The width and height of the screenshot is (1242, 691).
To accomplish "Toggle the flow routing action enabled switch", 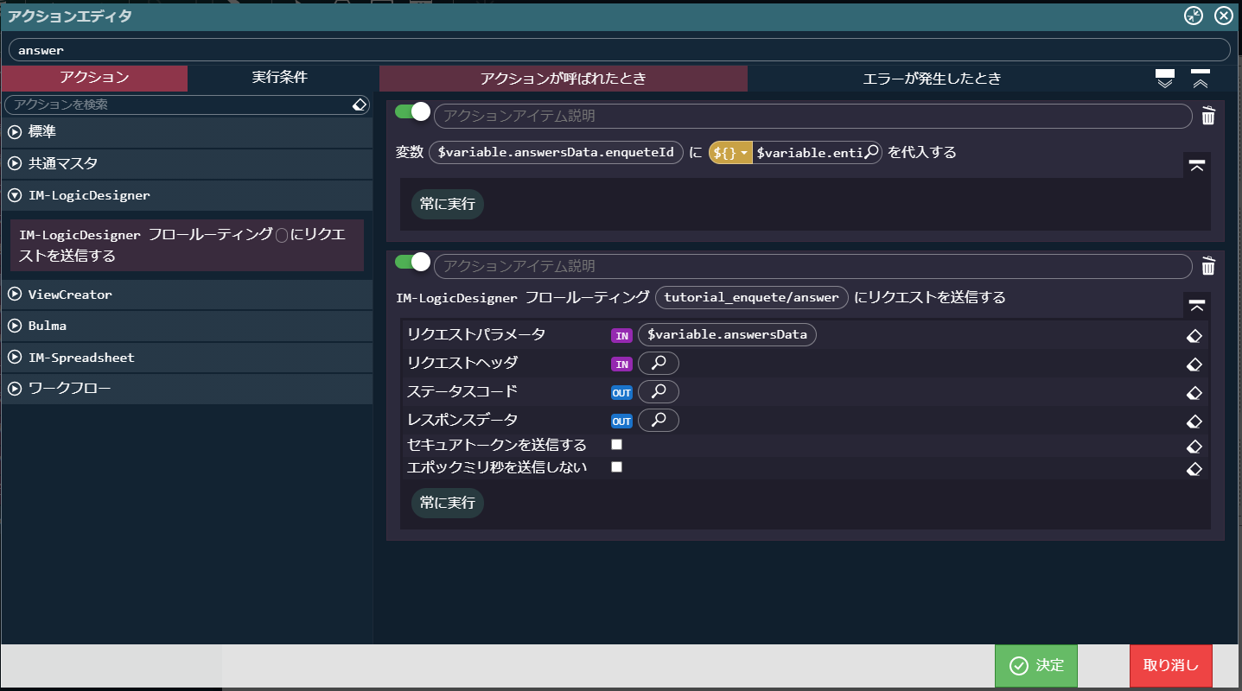I will [412, 262].
